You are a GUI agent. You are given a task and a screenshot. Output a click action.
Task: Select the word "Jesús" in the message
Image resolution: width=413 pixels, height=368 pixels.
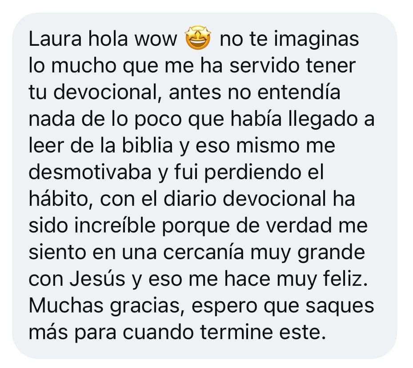[97, 279]
